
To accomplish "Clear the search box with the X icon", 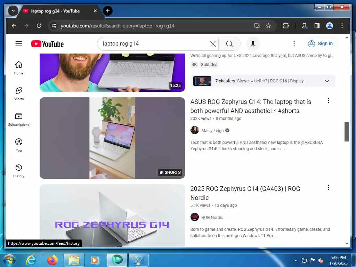I will click(213, 43).
